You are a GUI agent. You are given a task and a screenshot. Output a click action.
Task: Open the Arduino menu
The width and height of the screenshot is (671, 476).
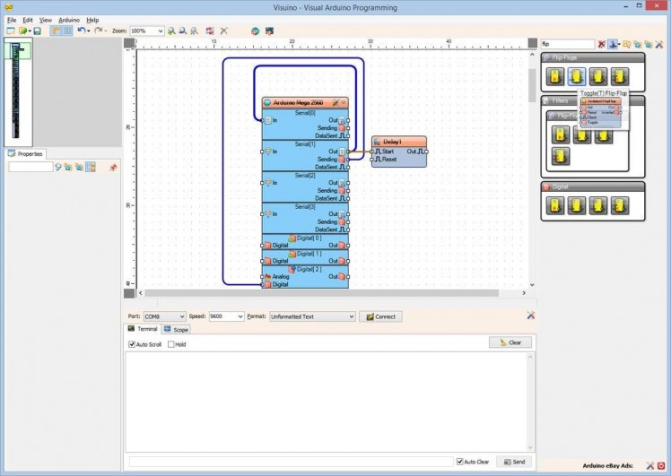pos(69,19)
